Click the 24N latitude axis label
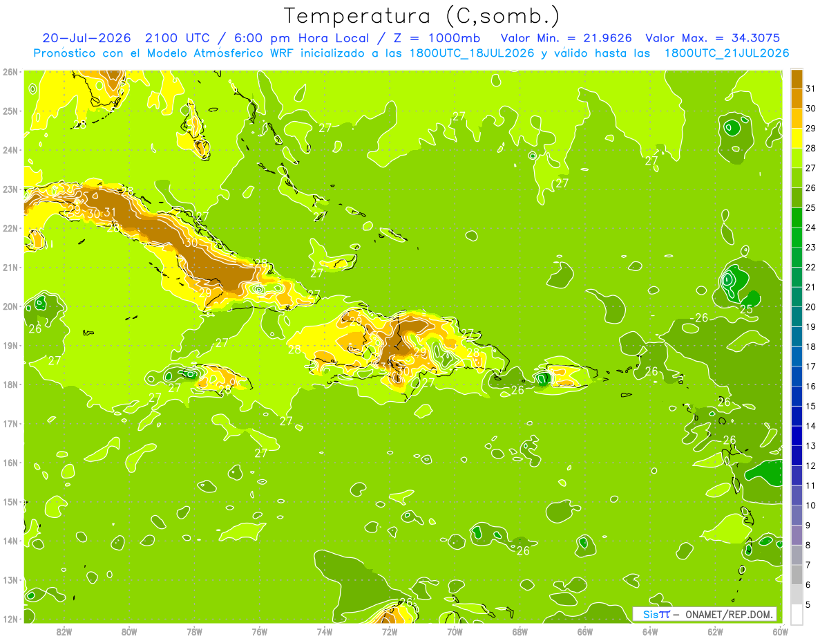Screen dimensions: 829x641 click(x=10, y=150)
